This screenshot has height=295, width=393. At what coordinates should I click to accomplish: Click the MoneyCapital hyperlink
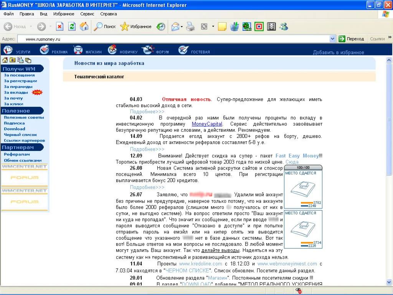pyautogui.click(x=207, y=124)
